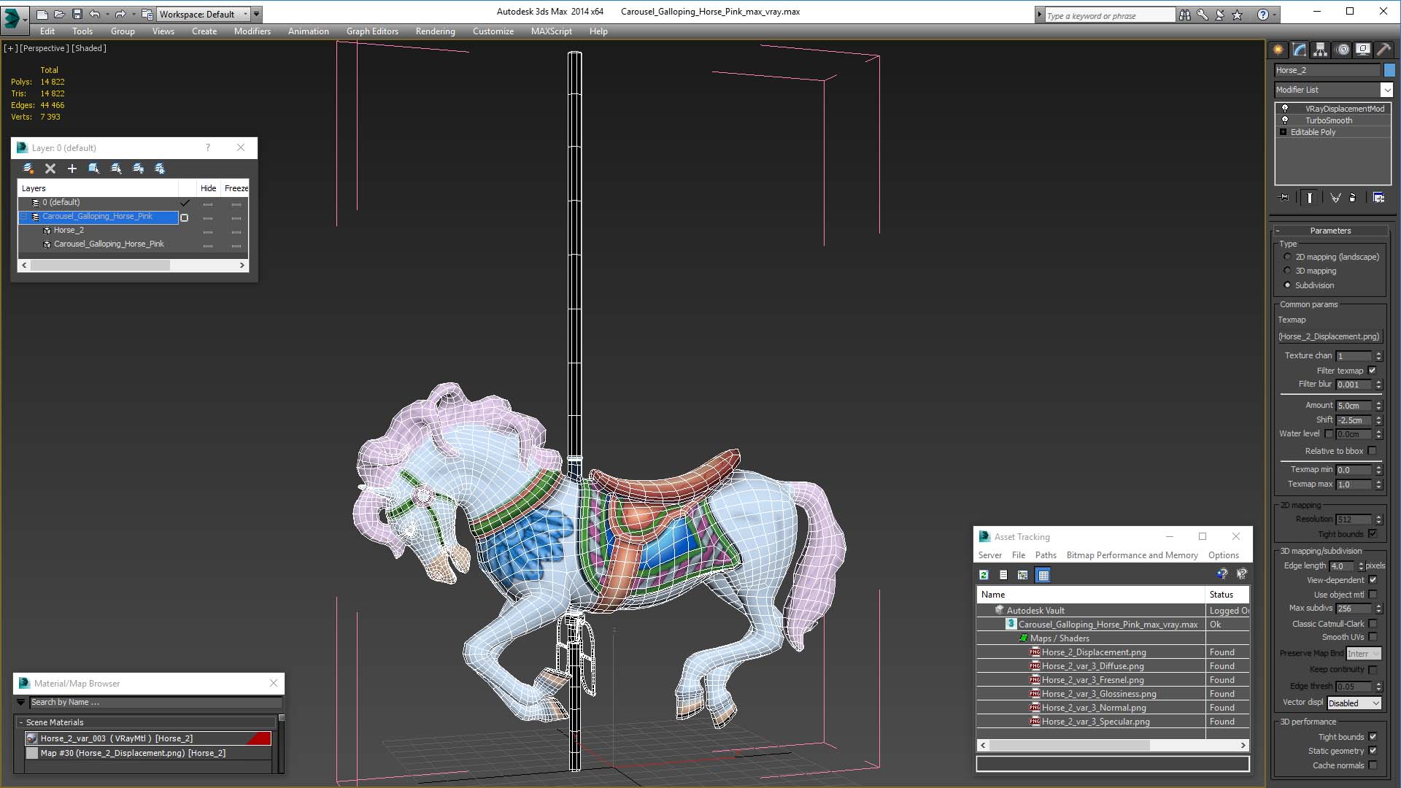1401x788 pixels.
Task: Expand the Editable Poly plus sign
Action: (1283, 132)
